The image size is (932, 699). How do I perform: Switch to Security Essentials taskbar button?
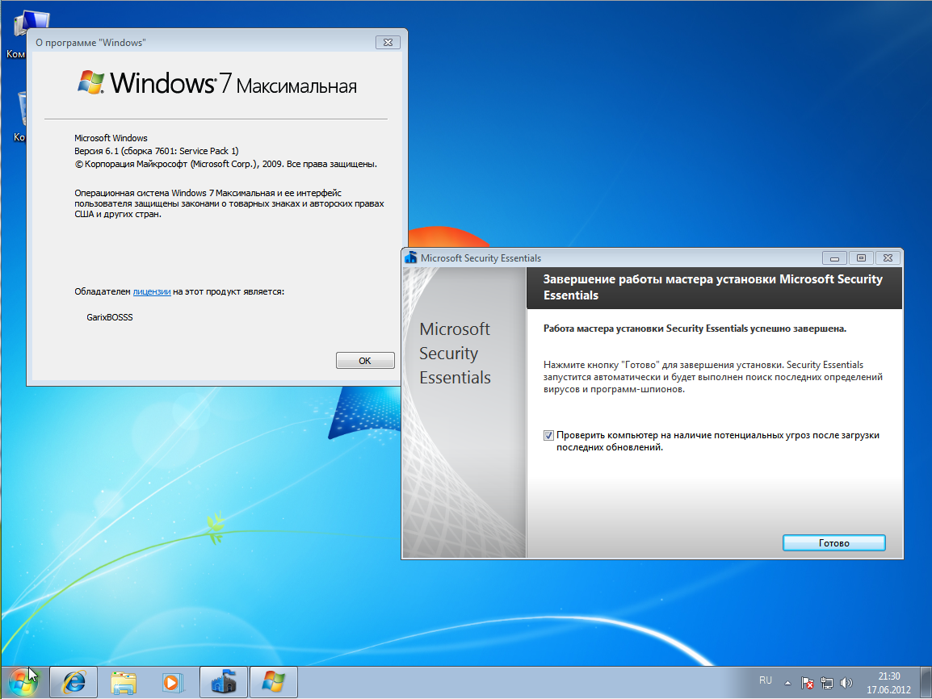(x=224, y=682)
